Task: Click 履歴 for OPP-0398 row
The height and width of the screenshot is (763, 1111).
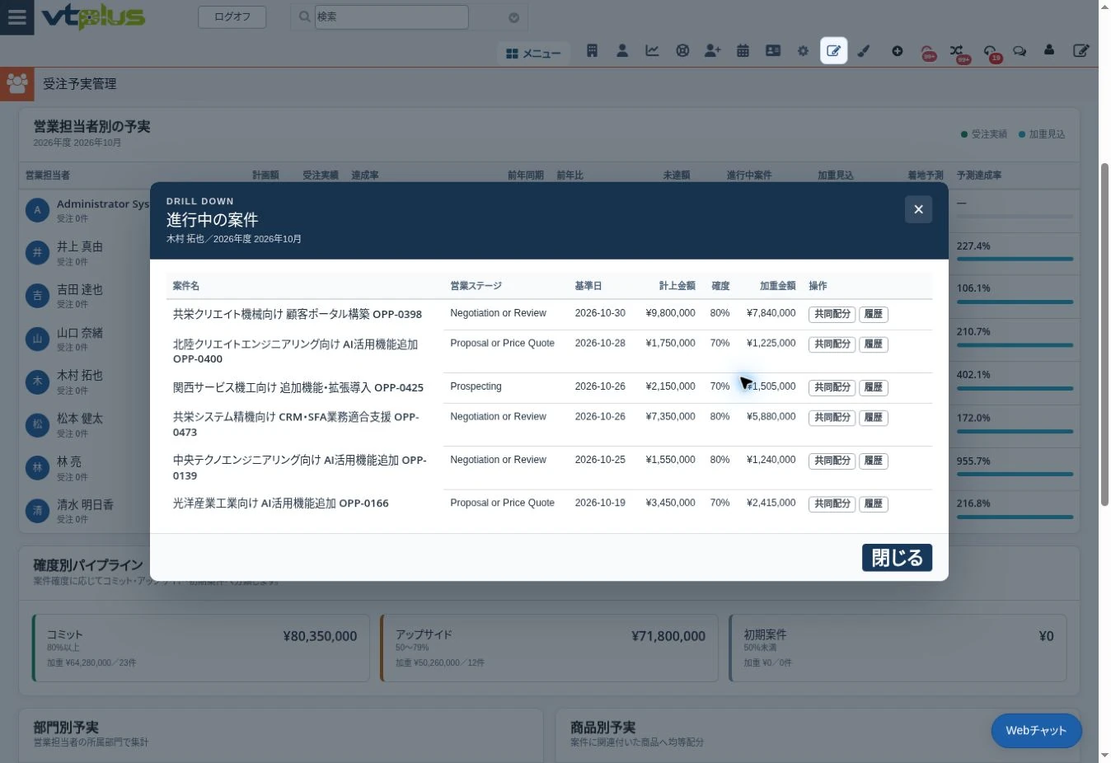Action: (874, 314)
